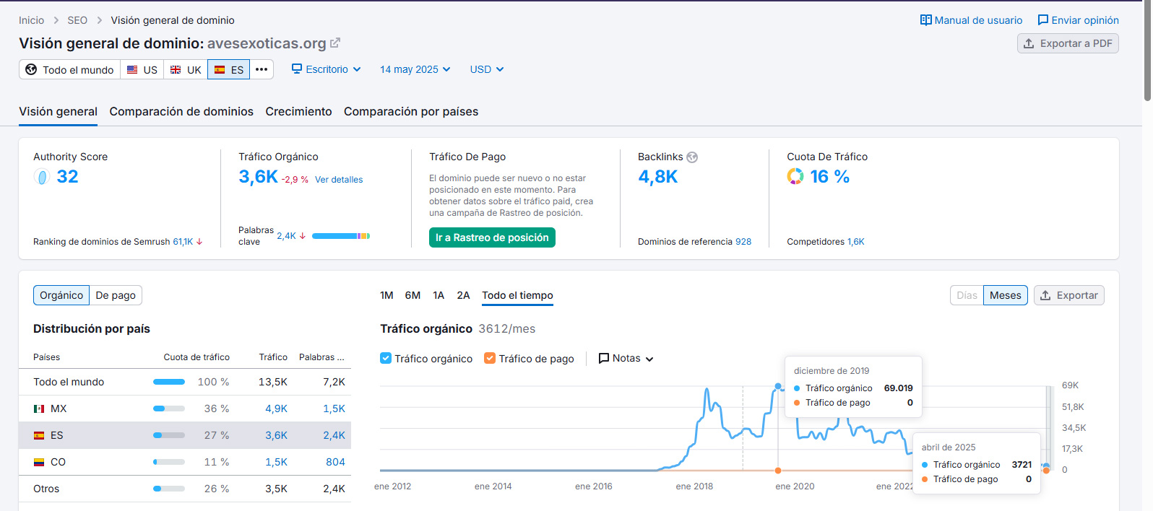
Task: Click the chart Exportar button
Action: [x=1068, y=295]
